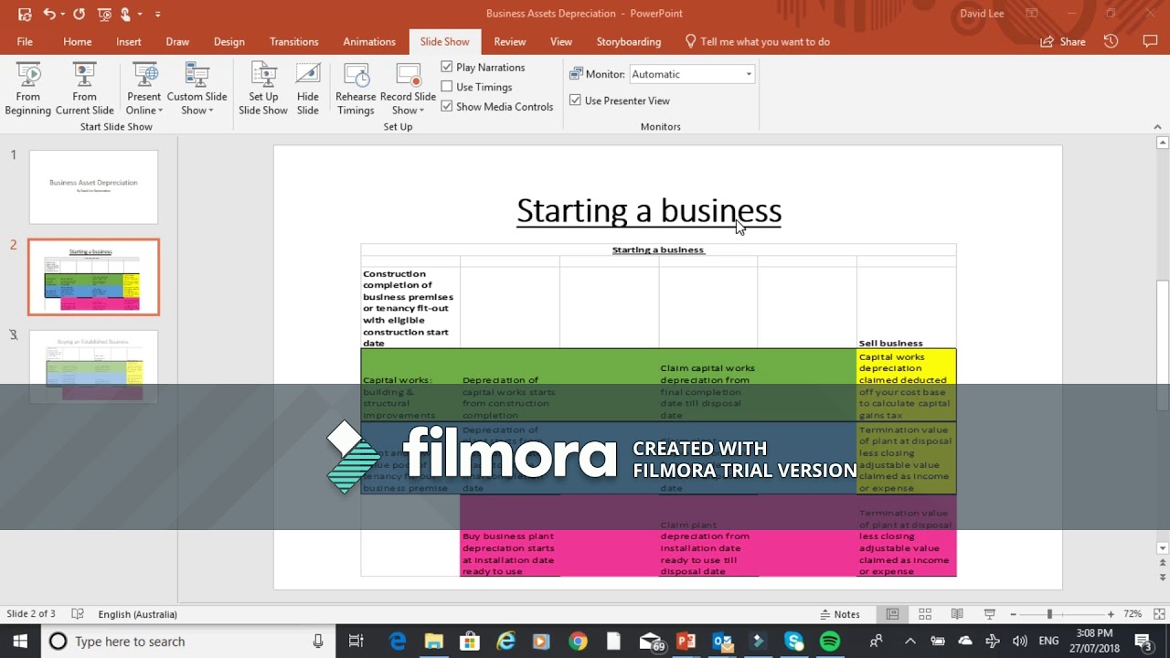Screen dimensions: 1170x658
Task: Open Windows Start menu
Action: coord(20,642)
